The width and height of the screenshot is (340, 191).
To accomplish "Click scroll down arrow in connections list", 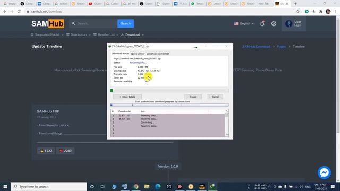I will click(x=227, y=135).
